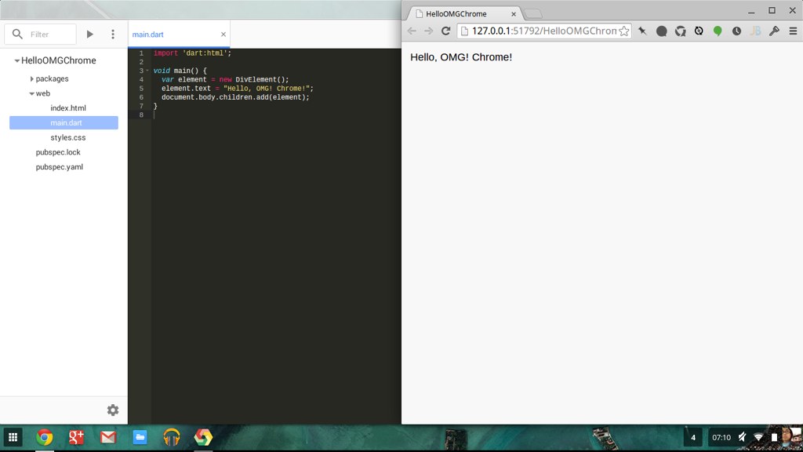The width and height of the screenshot is (803, 452).
Task: Open index.html in the file tree
Action: pyautogui.click(x=68, y=108)
